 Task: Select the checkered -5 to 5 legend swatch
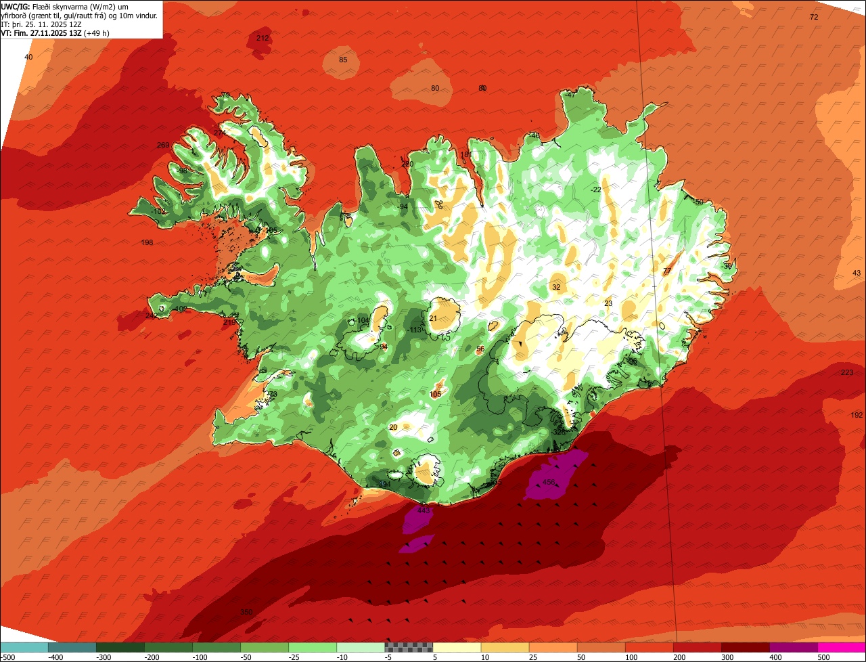coord(408,647)
